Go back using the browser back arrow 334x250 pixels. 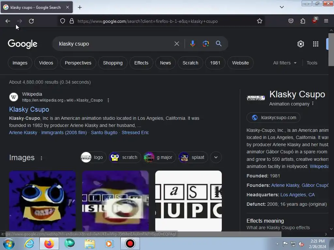8,21
